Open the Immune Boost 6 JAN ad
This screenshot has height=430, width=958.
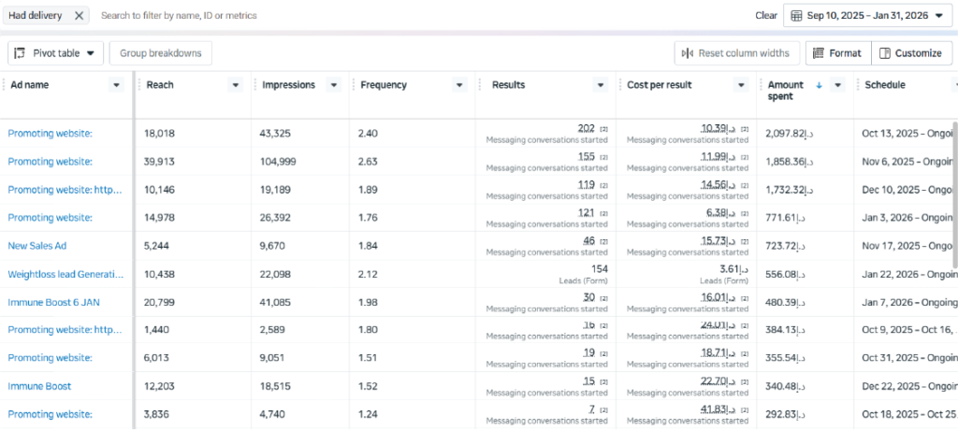(x=52, y=302)
